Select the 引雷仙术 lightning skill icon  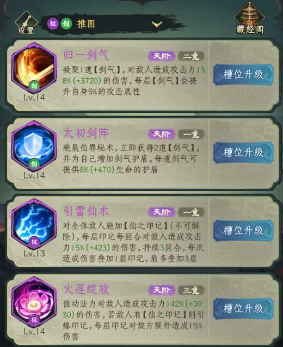(x=34, y=224)
